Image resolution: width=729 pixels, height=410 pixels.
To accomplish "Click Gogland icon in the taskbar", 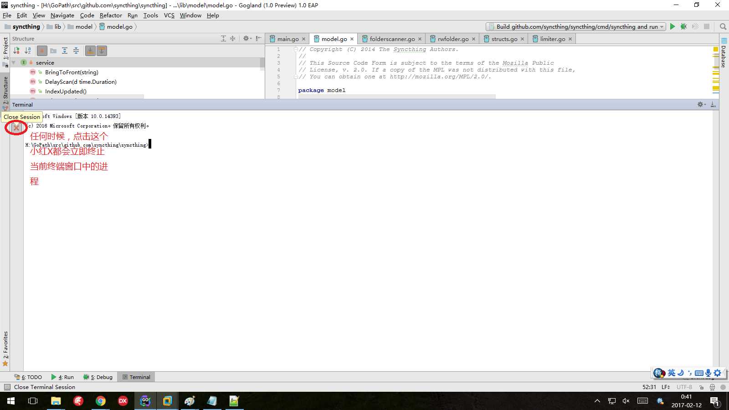I will (x=145, y=401).
